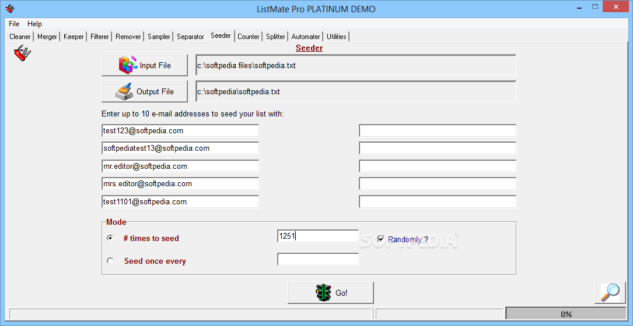Click the 'Mode' group label
This screenshot has width=633, height=326.
point(116,222)
